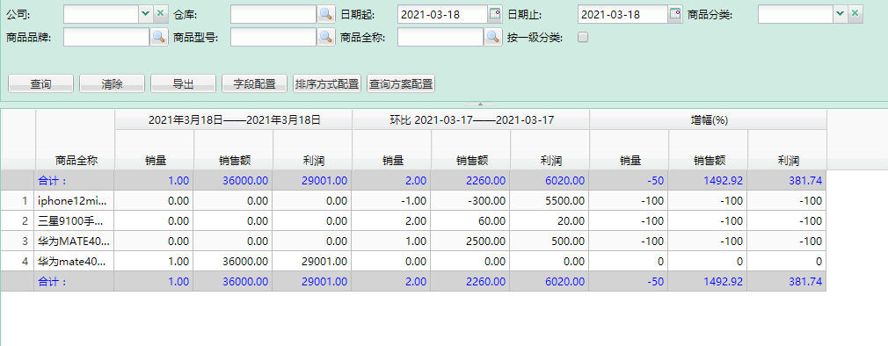Click the 导出 button
The width and height of the screenshot is (888, 346).
[183, 83]
